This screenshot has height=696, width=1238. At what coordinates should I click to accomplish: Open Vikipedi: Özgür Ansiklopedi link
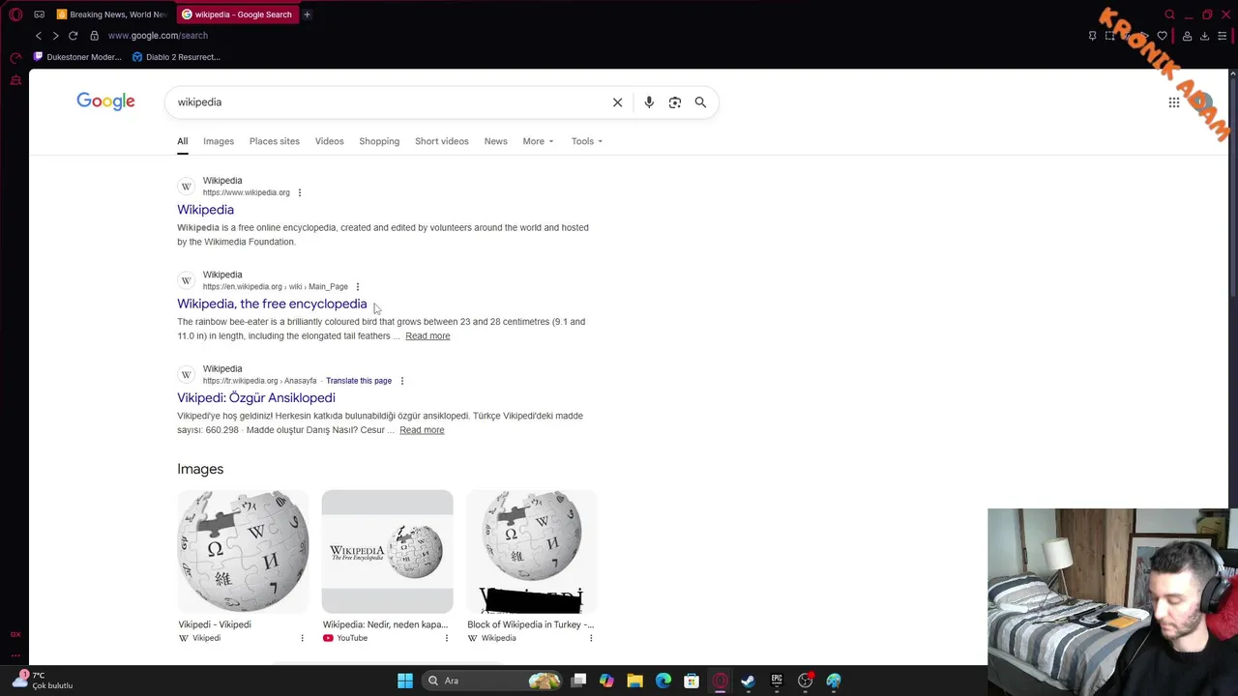click(x=256, y=397)
